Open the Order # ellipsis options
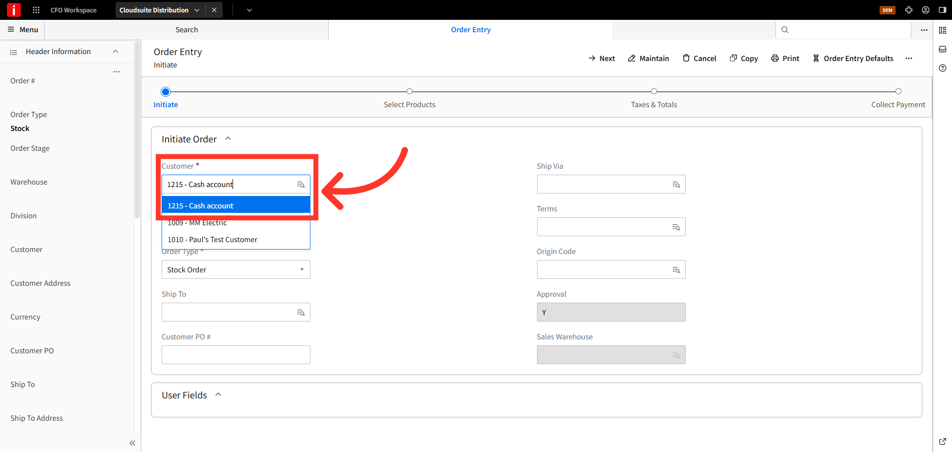 point(117,72)
